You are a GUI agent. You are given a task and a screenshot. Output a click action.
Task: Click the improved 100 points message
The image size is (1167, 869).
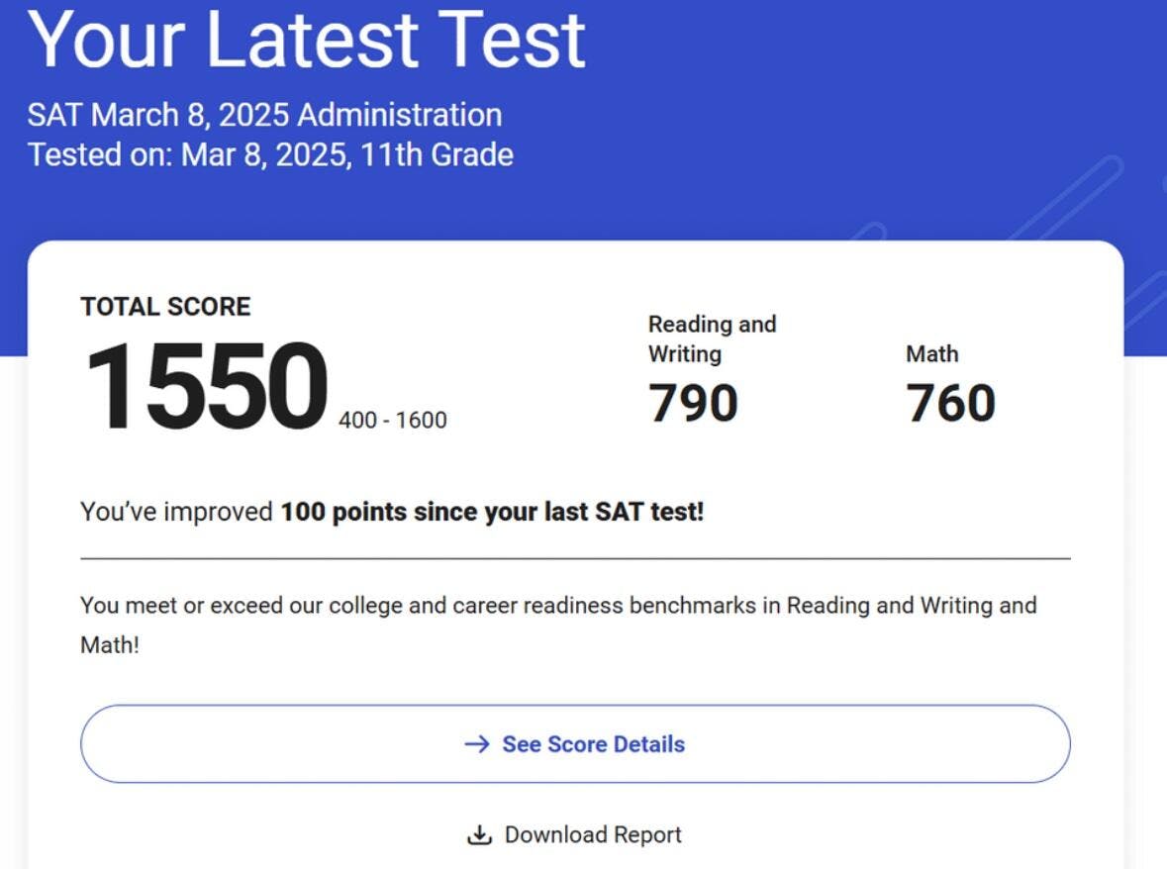(392, 513)
